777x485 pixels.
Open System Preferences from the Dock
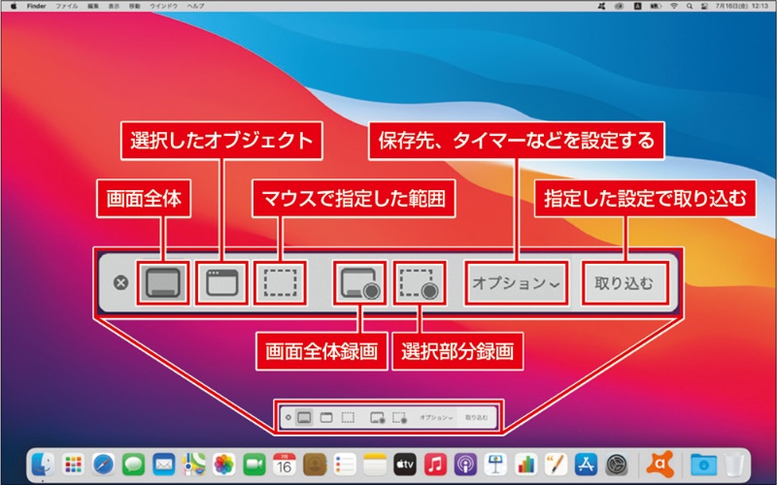coord(617,465)
